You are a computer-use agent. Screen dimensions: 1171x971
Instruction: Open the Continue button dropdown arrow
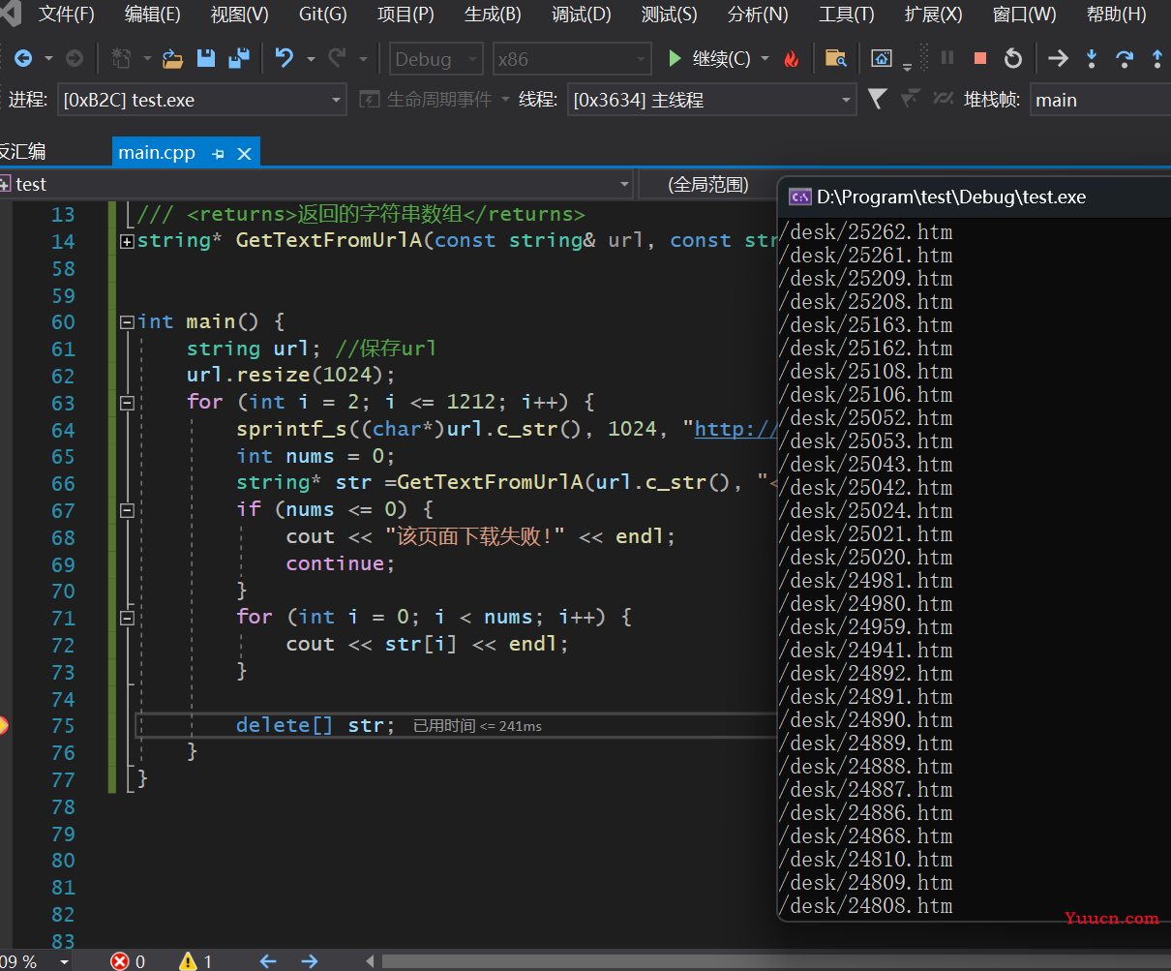point(765,59)
